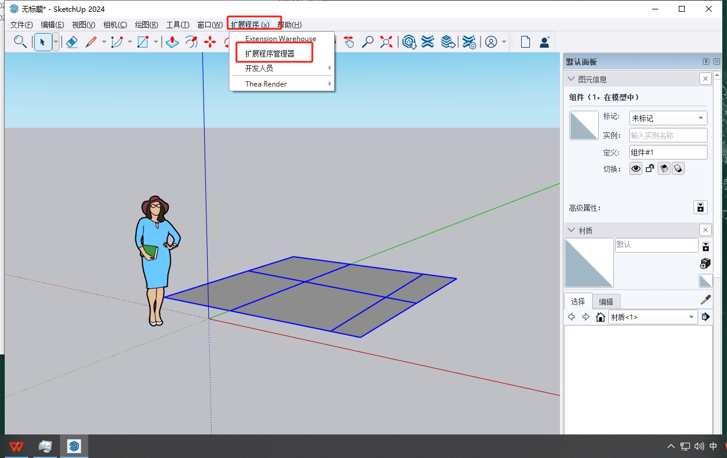727x458 pixels.
Task: Click the component thumbnail in entity info
Action: [x=583, y=125]
